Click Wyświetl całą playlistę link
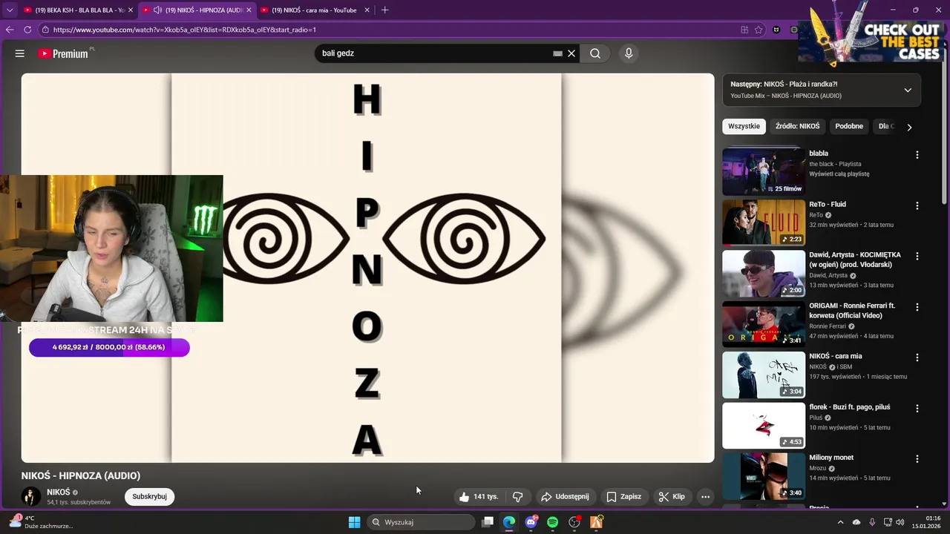The width and height of the screenshot is (950, 534). pyautogui.click(x=839, y=174)
